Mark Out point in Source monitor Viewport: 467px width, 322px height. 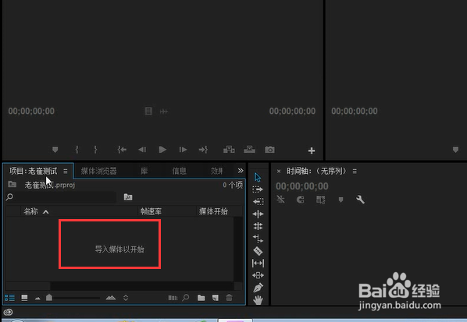click(x=95, y=150)
